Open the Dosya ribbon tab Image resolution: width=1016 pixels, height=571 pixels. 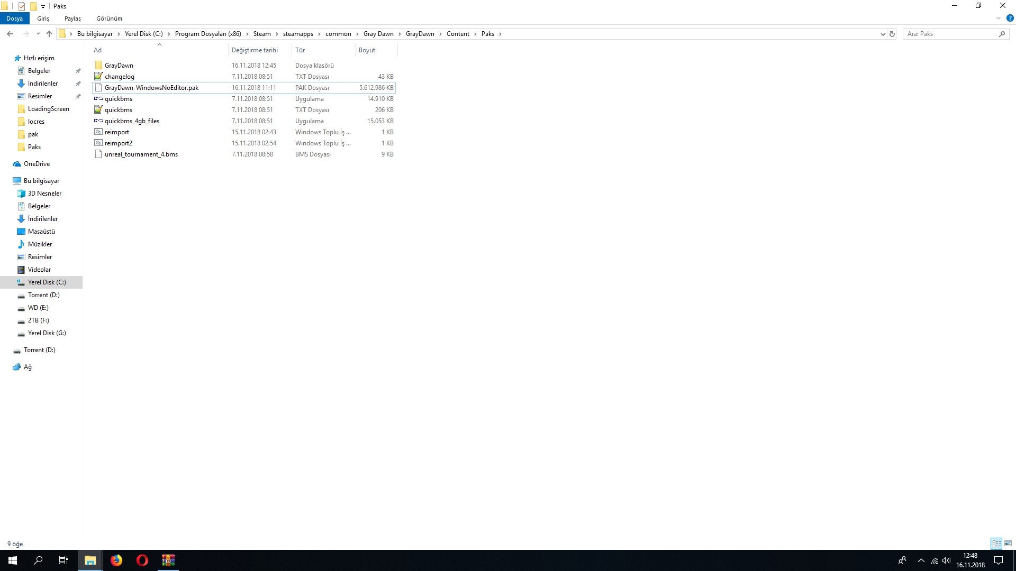[x=15, y=19]
